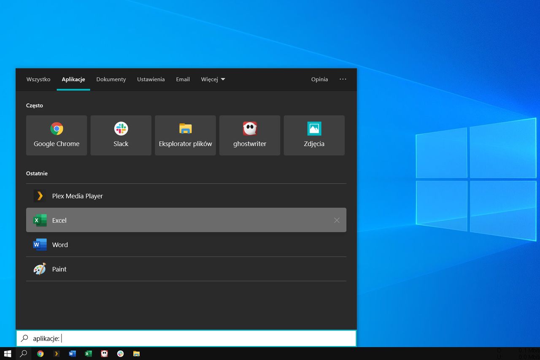The width and height of the screenshot is (540, 360).
Task: Open File Explorer from the taskbar
Action: [x=136, y=354]
